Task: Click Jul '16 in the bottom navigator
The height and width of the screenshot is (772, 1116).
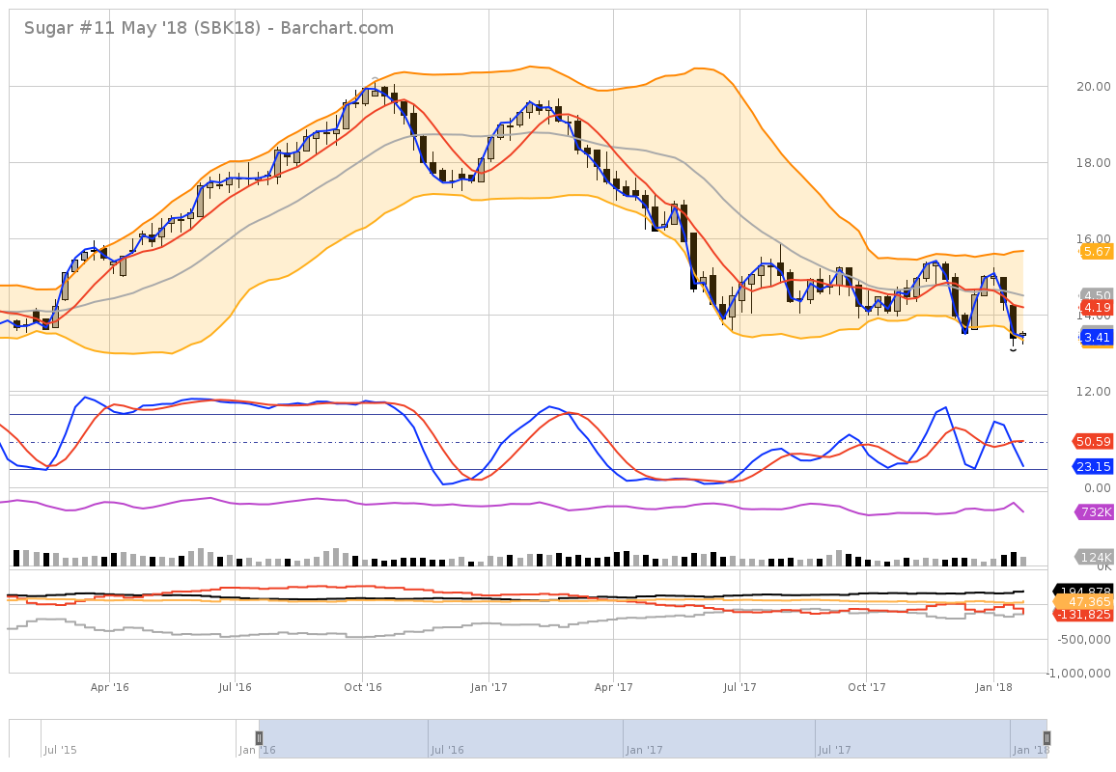Action: (447, 750)
